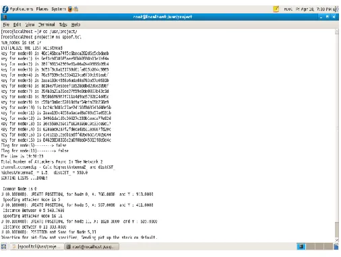Viewport: 341px width, 257px height.
Task: Open the terminal View menu
Action: click(x=30, y=25)
